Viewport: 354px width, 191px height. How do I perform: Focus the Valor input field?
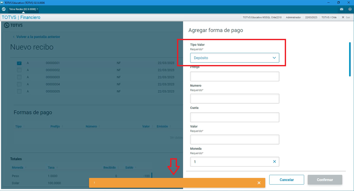pos(235,139)
